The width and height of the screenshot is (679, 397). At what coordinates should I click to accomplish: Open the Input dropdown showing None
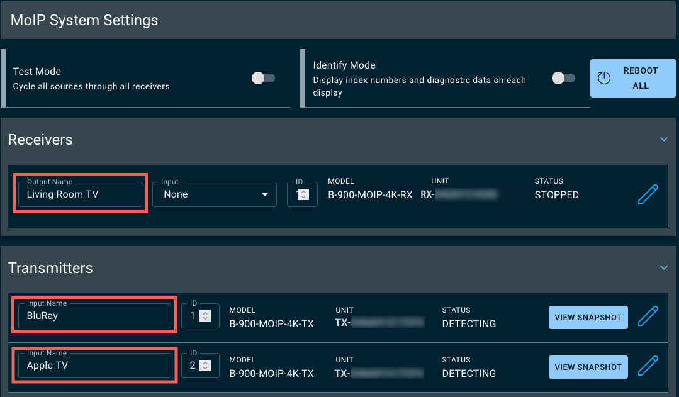click(x=214, y=194)
